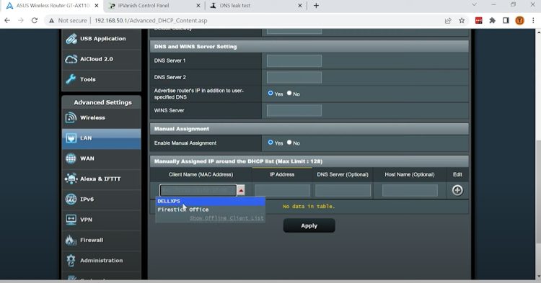Click the Not secure warning icon
Viewport: 541px width, 283px height.
click(x=52, y=21)
